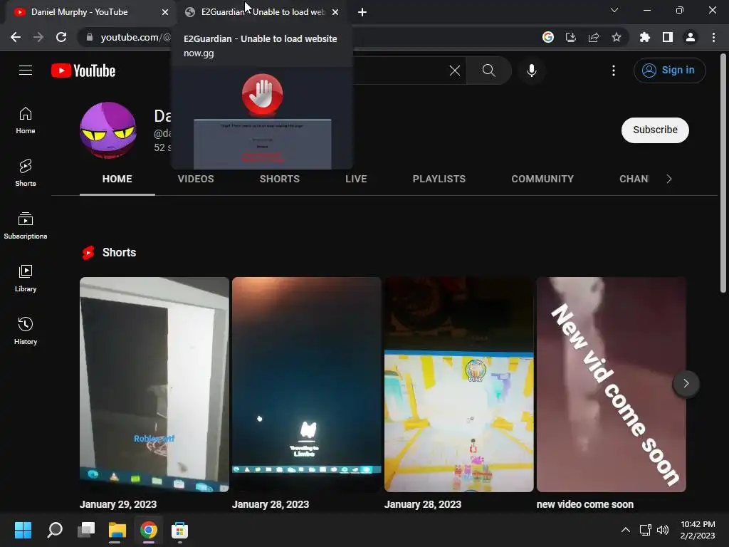This screenshot has height=547, width=729.
Task: Open Windows Start menu
Action: (x=23, y=530)
